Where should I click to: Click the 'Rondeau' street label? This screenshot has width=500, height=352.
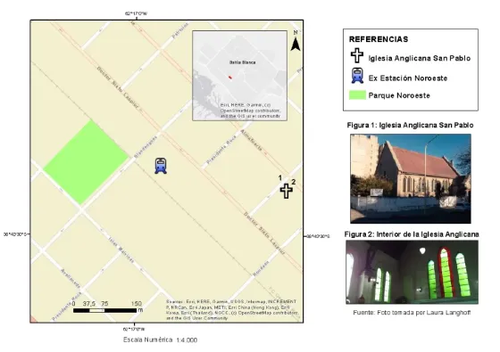point(261,268)
